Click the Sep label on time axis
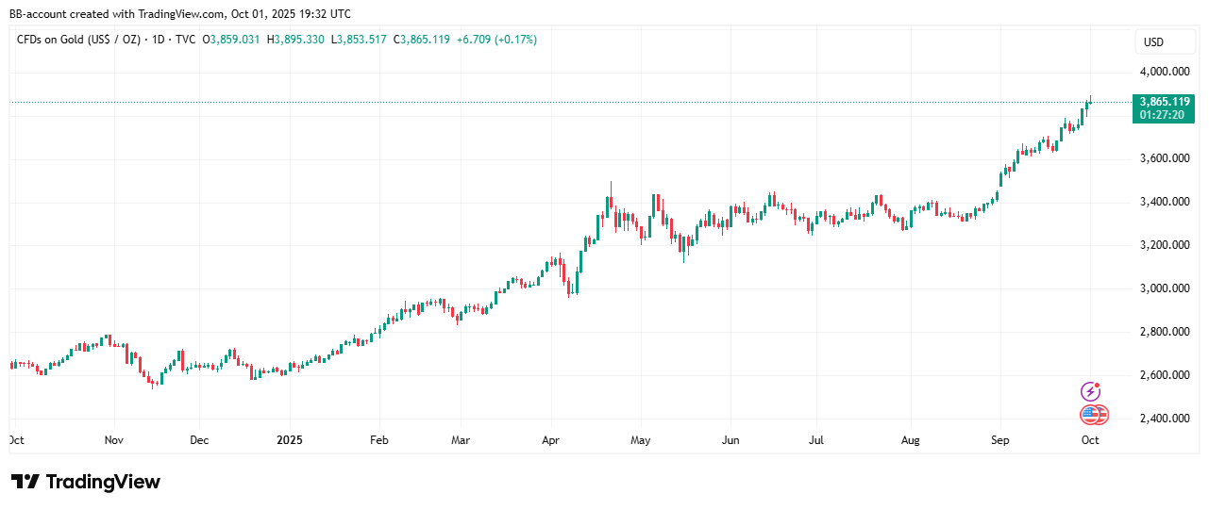Image resolution: width=1209 pixels, height=510 pixels. click(x=1000, y=440)
